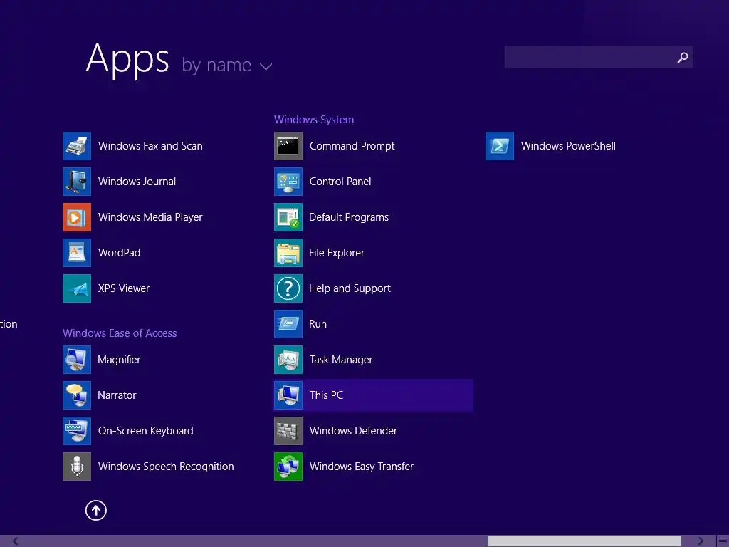Click the 'Narrator' text label
This screenshot has height=547, width=729.
pyautogui.click(x=117, y=395)
